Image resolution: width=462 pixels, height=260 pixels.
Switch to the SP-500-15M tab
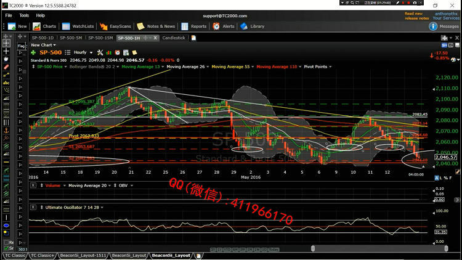pyautogui.click(x=100, y=38)
